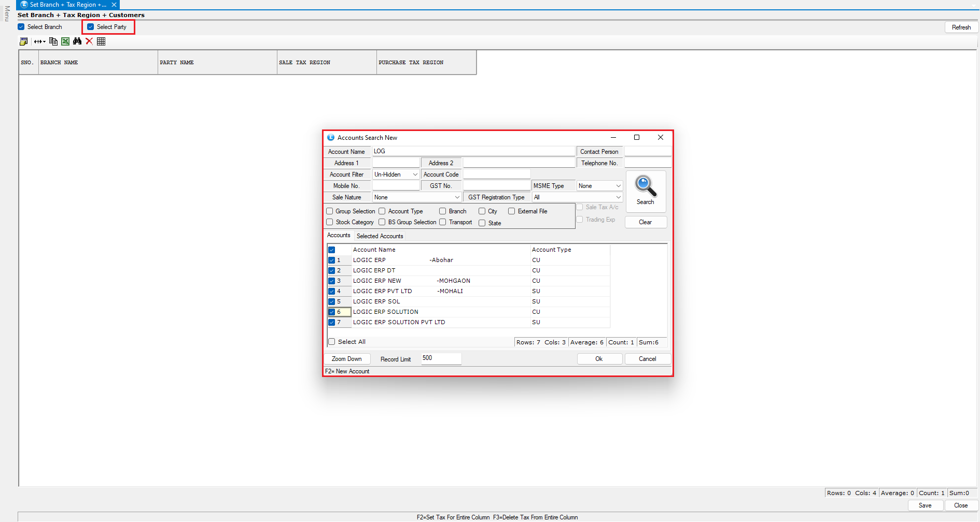Click the first toolbar form-layout icon
This screenshot has width=980, height=522.
tap(23, 41)
